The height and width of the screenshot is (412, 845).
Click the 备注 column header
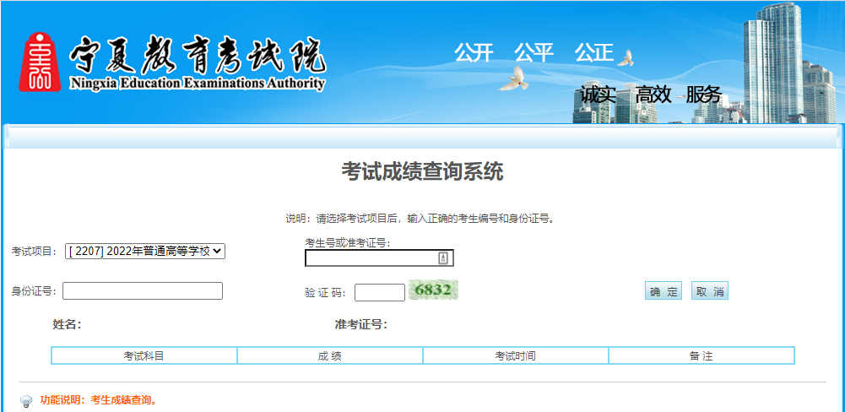pos(701,356)
